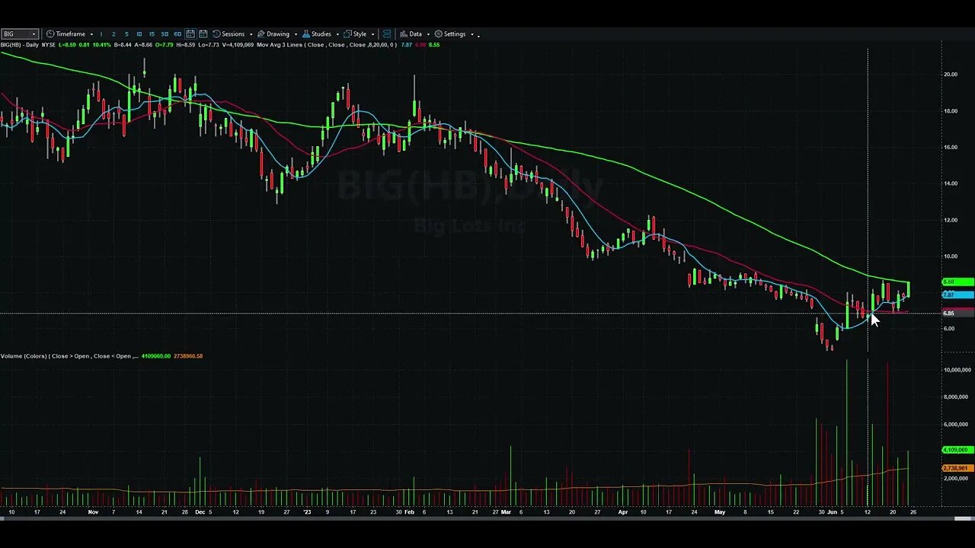Image resolution: width=975 pixels, height=548 pixels.
Task: Expand the Style dropdown arrow
Action: [x=372, y=34]
